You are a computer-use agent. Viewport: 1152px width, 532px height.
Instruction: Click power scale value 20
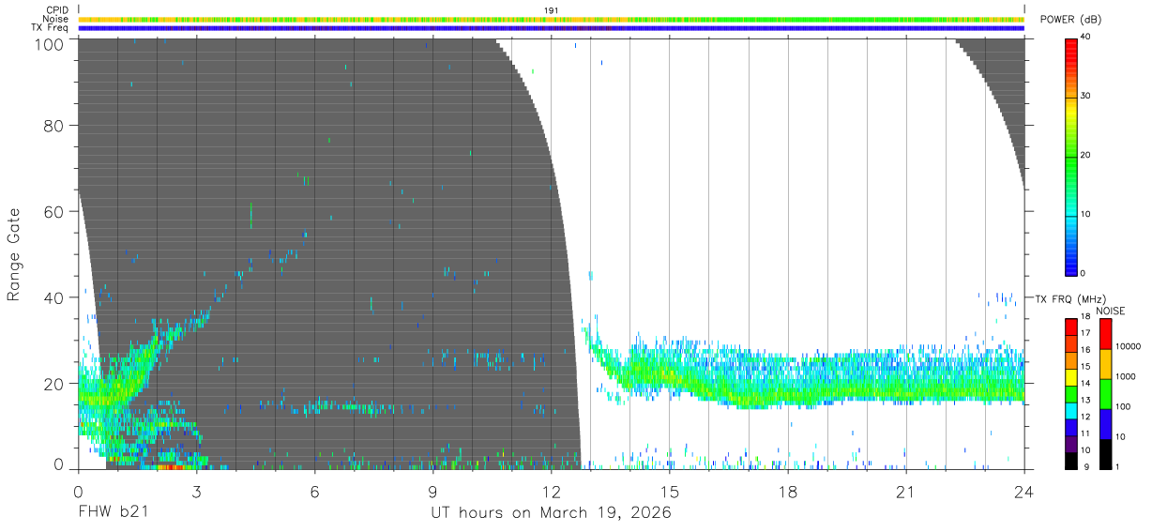click(x=1086, y=156)
